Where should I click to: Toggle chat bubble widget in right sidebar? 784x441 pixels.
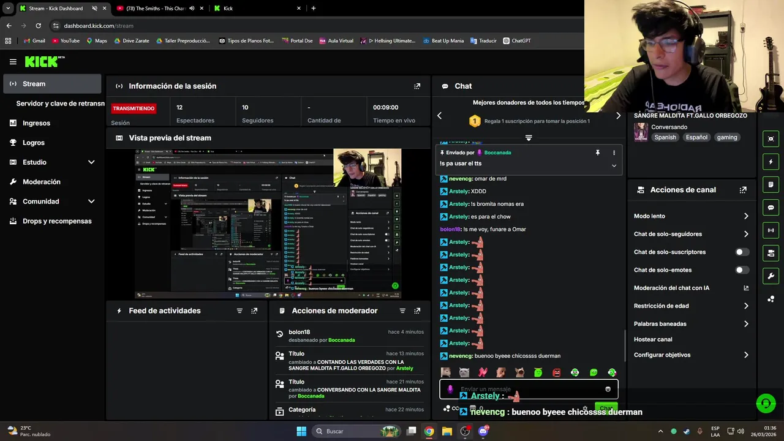point(771,208)
